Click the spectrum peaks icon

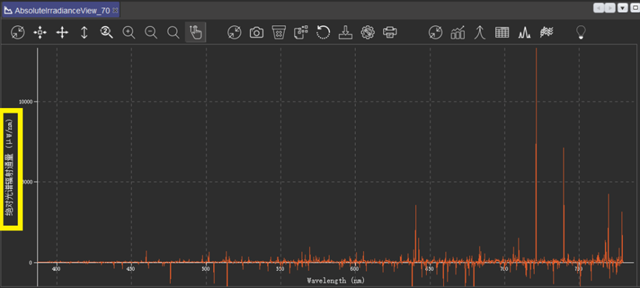pos(524,33)
